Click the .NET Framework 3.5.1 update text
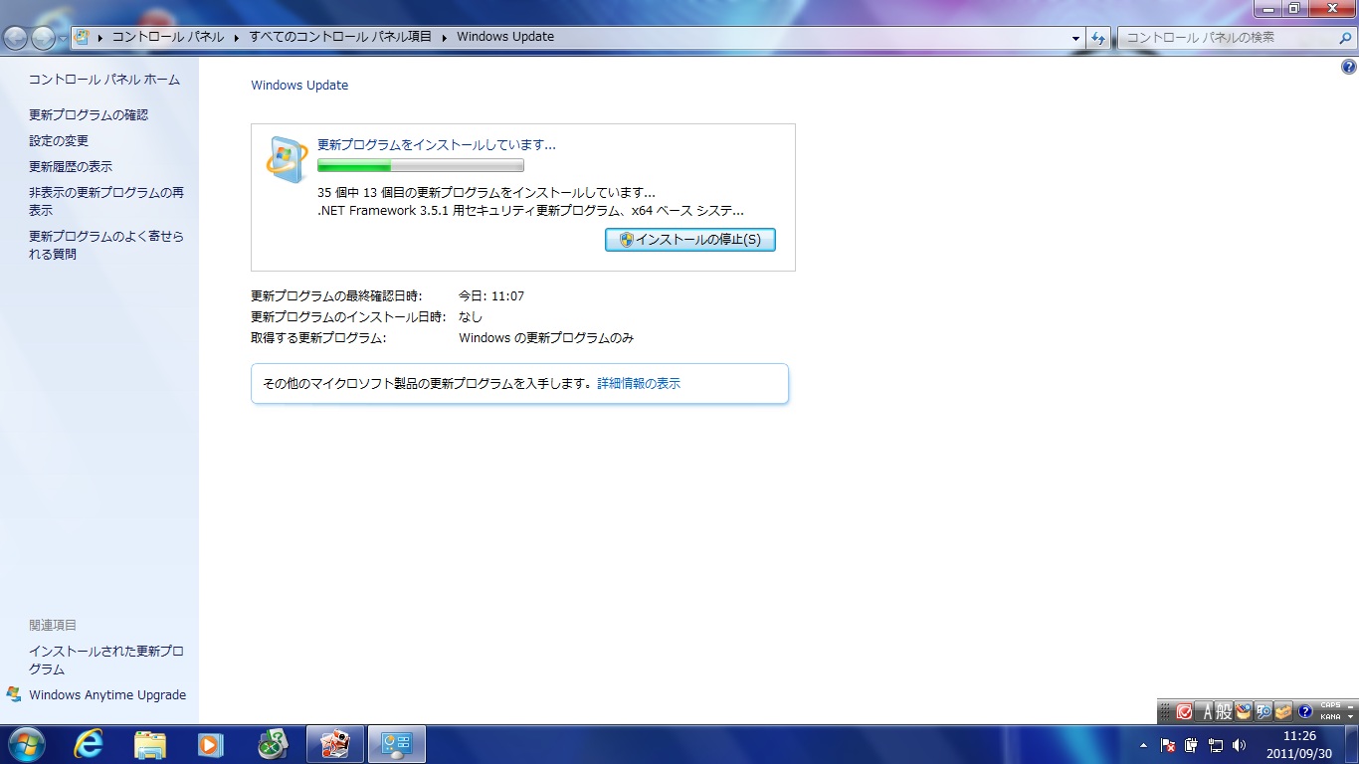This screenshot has height=764, width=1359. click(530, 211)
